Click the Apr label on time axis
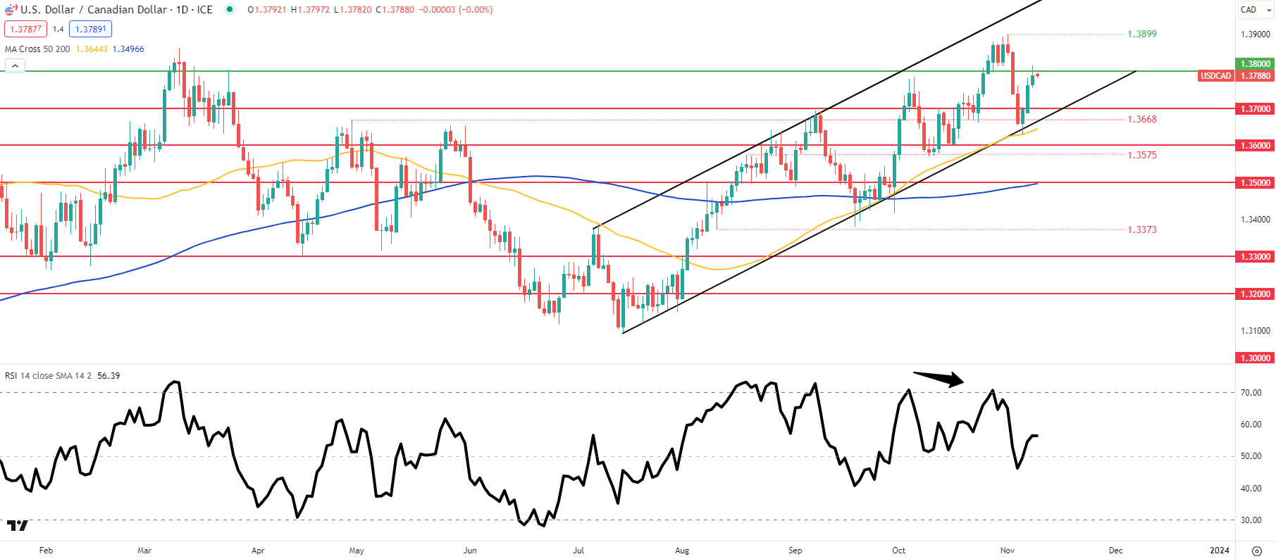1276x559 pixels. pyautogui.click(x=258, y=551)
